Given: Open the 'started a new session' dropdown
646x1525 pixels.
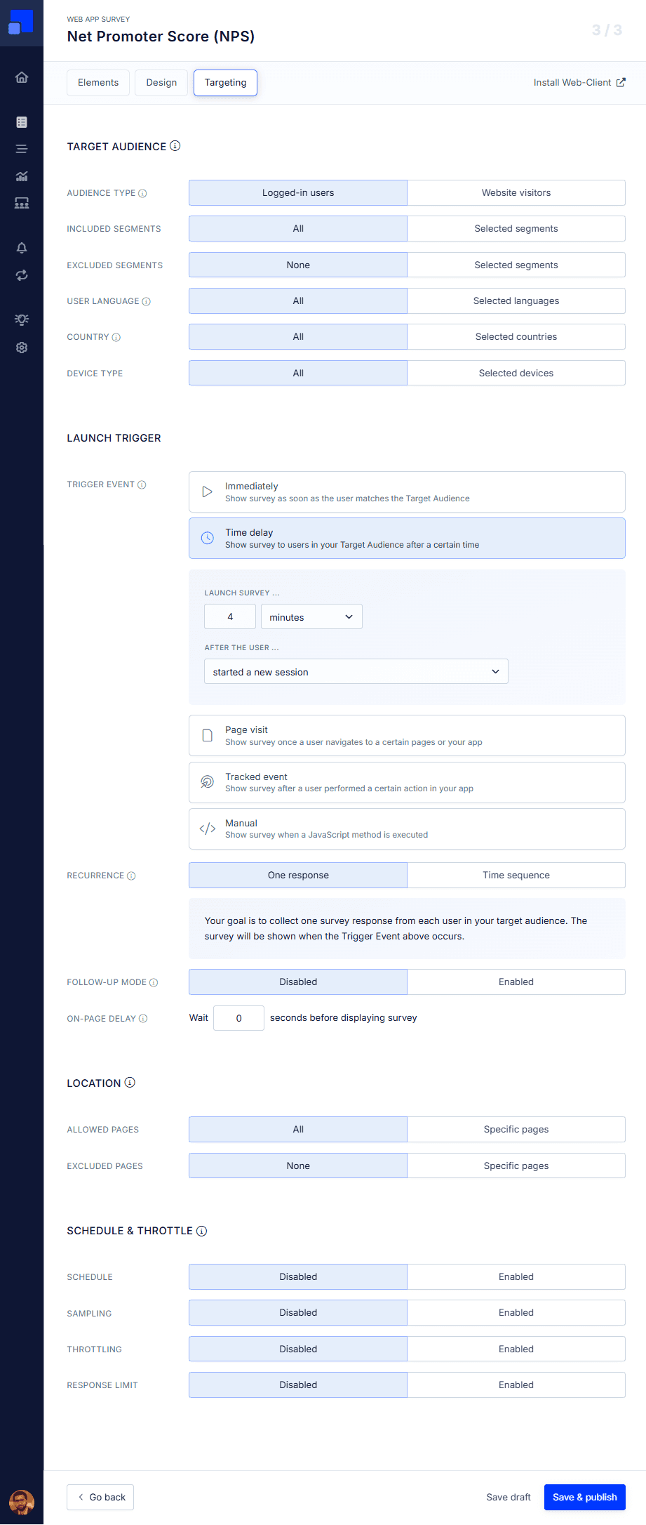Looking at the screenshot, I should tap(356, 672).
